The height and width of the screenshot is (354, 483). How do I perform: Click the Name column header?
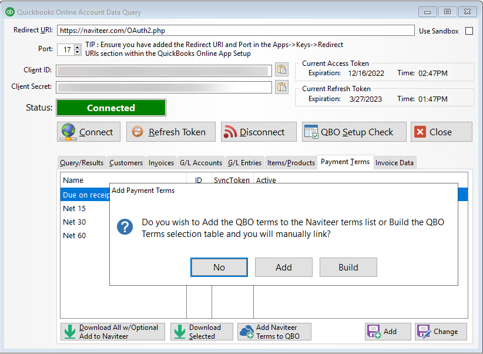point(123,180)
